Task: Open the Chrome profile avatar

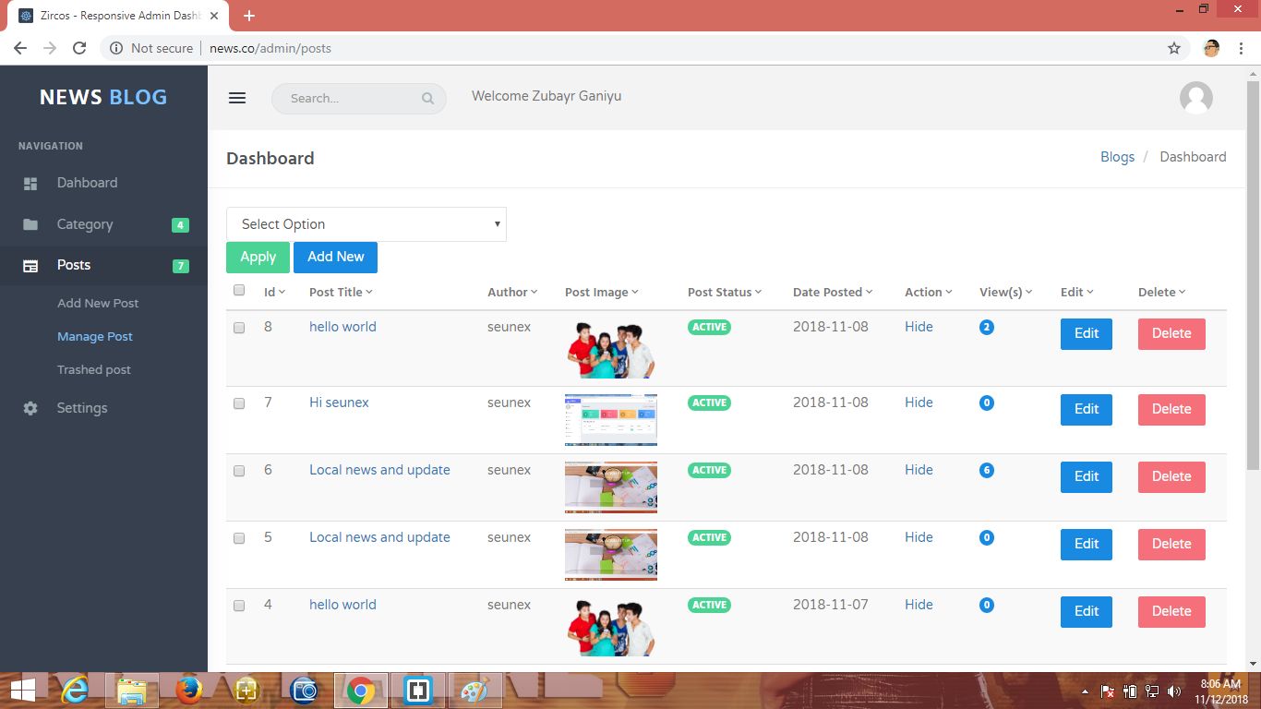Action: (x=1212, y=48)
